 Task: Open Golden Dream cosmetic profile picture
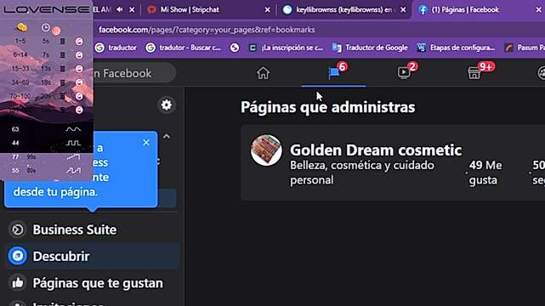coord(266,150)
